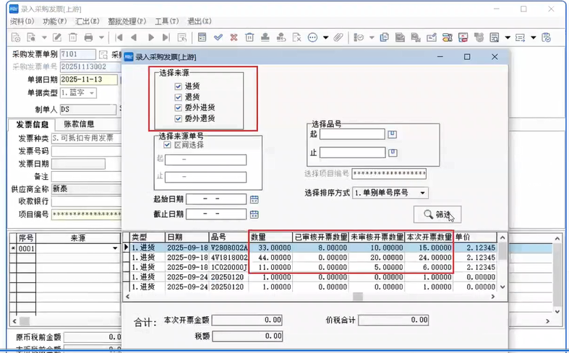The width and height of the screenshot is (569, 353).
Task: Expand dropdown arrow next to checklist icon
Action: [372, 38]
